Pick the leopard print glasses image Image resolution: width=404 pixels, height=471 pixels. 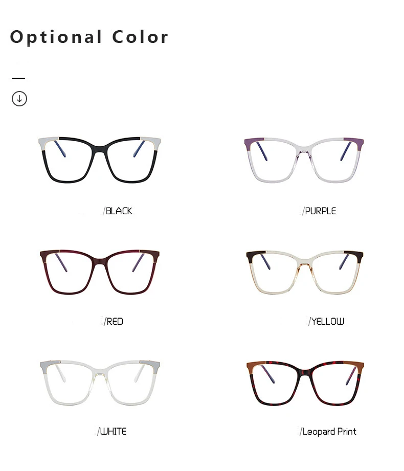point(305,383)
